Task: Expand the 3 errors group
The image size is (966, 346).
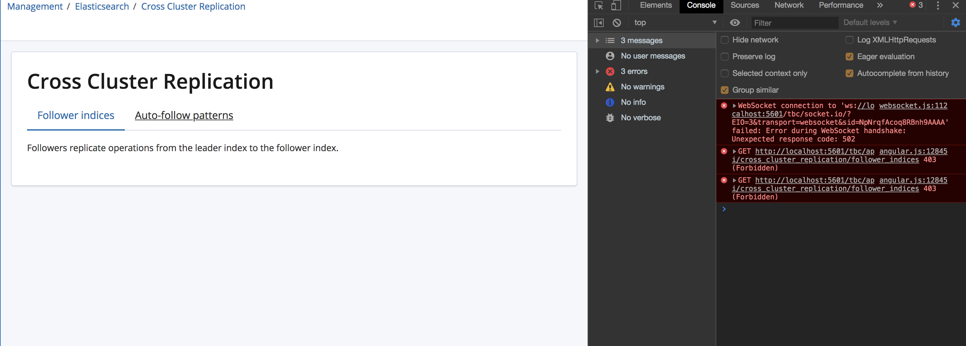Action: tap(597, 71)
